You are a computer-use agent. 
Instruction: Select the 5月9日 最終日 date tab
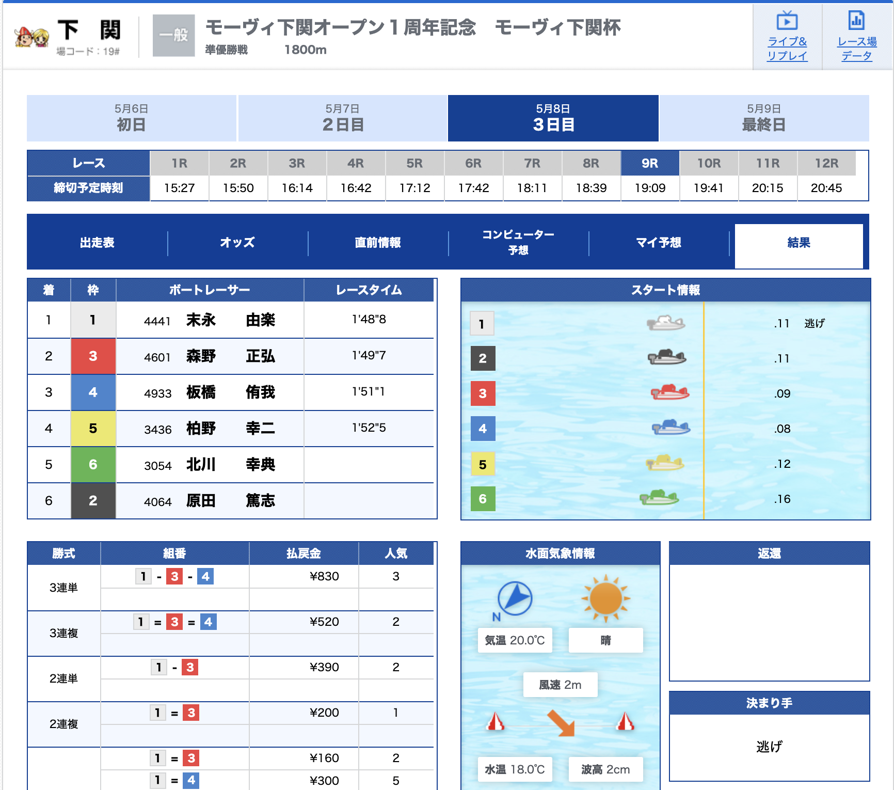[763, 118]
